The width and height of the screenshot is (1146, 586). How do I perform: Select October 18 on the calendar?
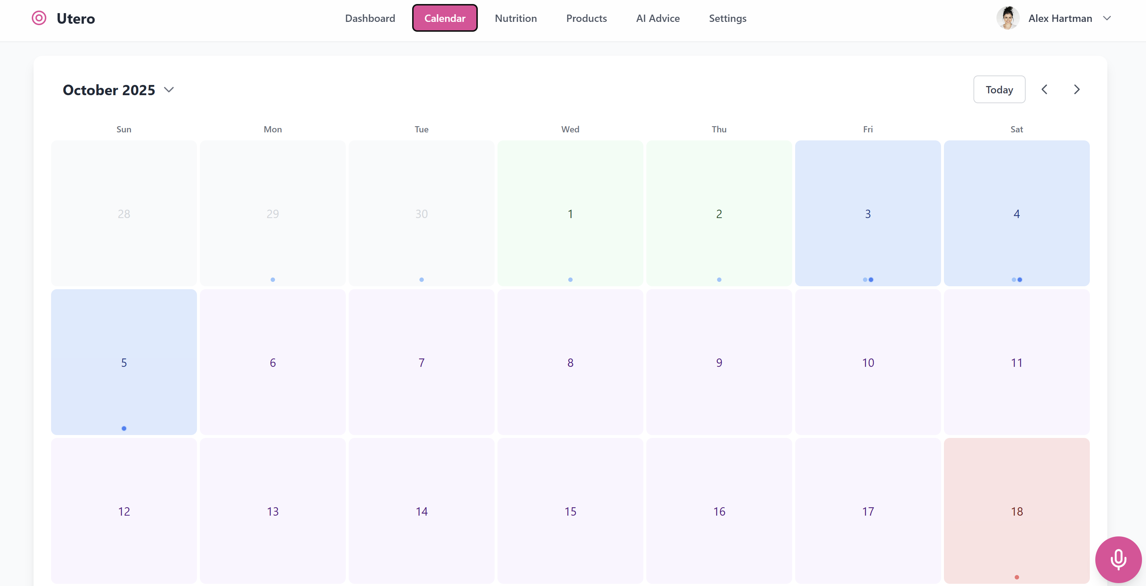(x=1016, y=511)
